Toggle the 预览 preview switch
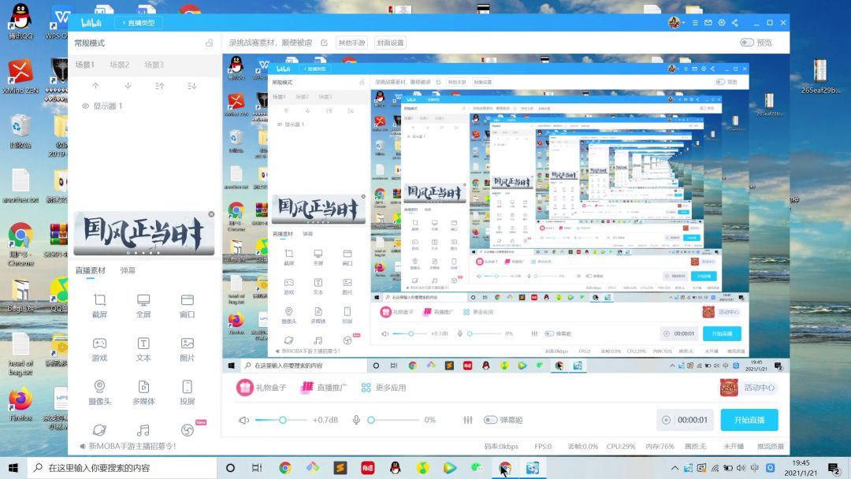 [x=747, y=43]
